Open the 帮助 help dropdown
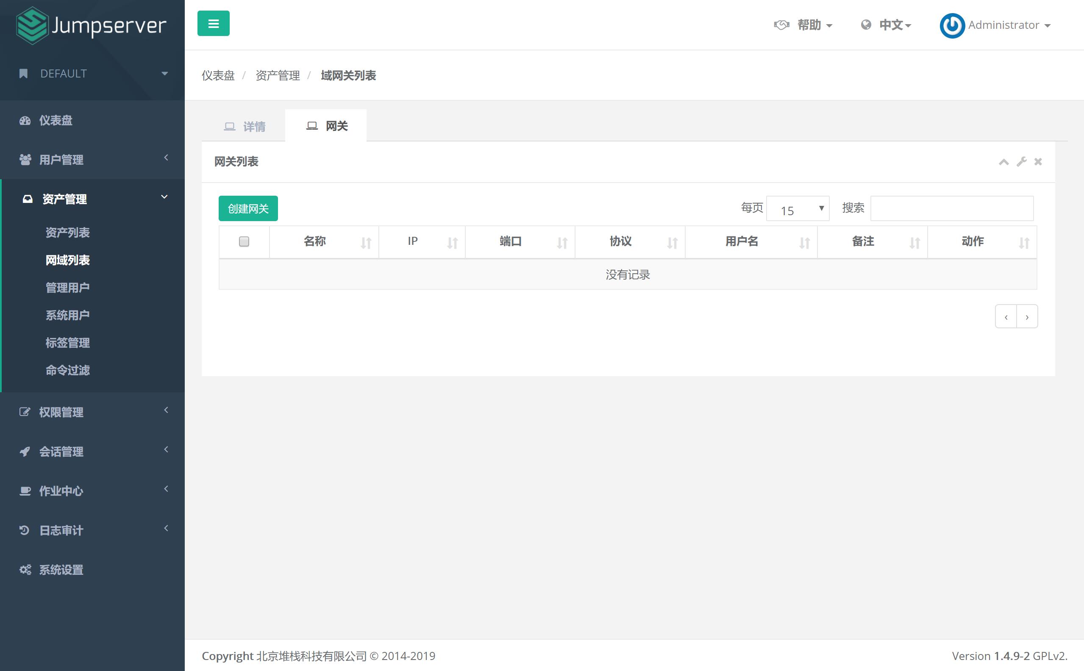 coord(814,25)
